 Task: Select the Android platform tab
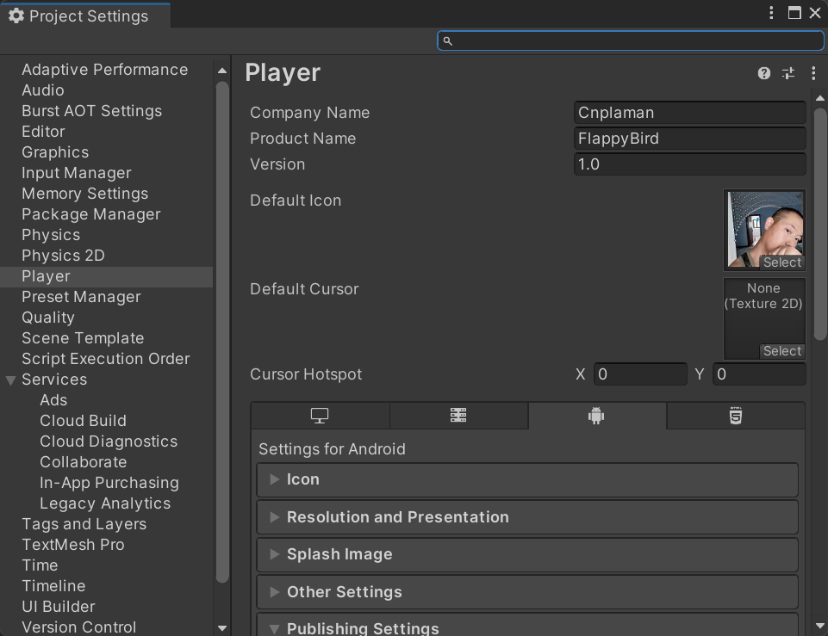click(596, 416)
